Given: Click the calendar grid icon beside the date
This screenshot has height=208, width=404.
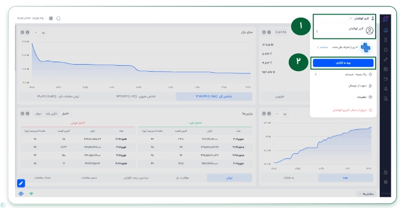Looking at the screenshot, I should click(50, 19).
